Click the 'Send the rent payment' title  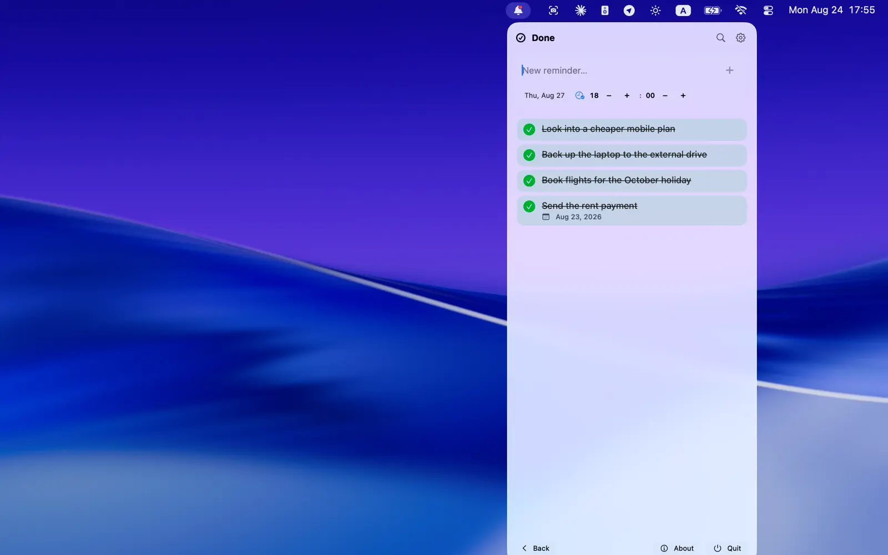(589, 205)
